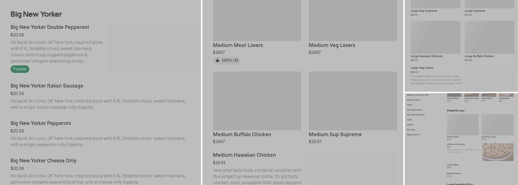Click the thumbs-up icon under Medium Meat Lovers
Screen dimensions: 518x185
(x=218, y=60)
